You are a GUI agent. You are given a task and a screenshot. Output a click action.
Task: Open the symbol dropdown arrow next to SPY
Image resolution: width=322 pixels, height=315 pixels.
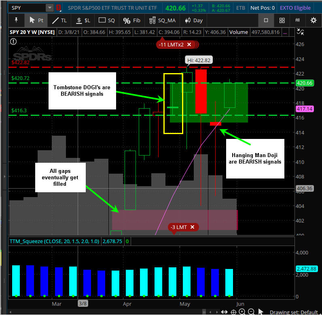coord(50,8)
